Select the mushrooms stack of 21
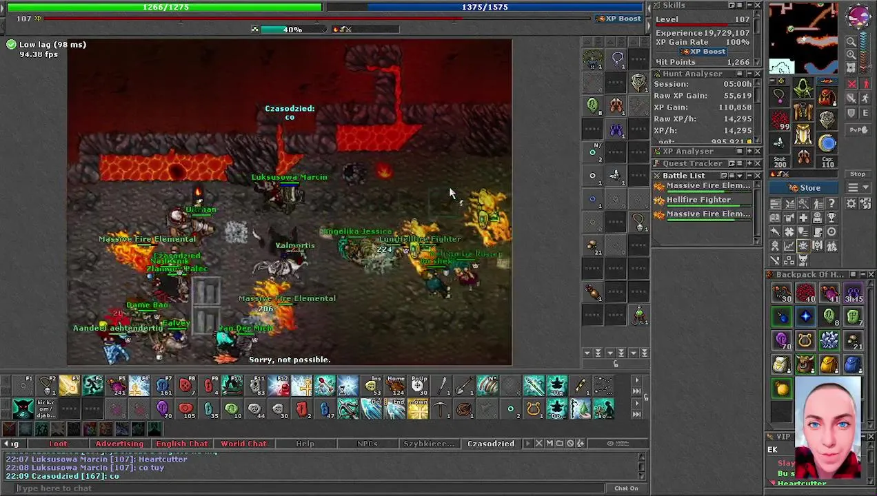877x496 pixels. [x=854, y=340]
